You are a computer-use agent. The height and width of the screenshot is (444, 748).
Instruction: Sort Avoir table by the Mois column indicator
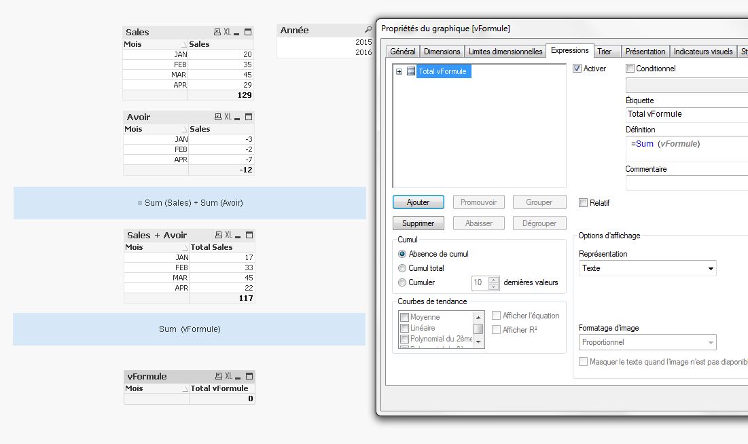(185, 129)
